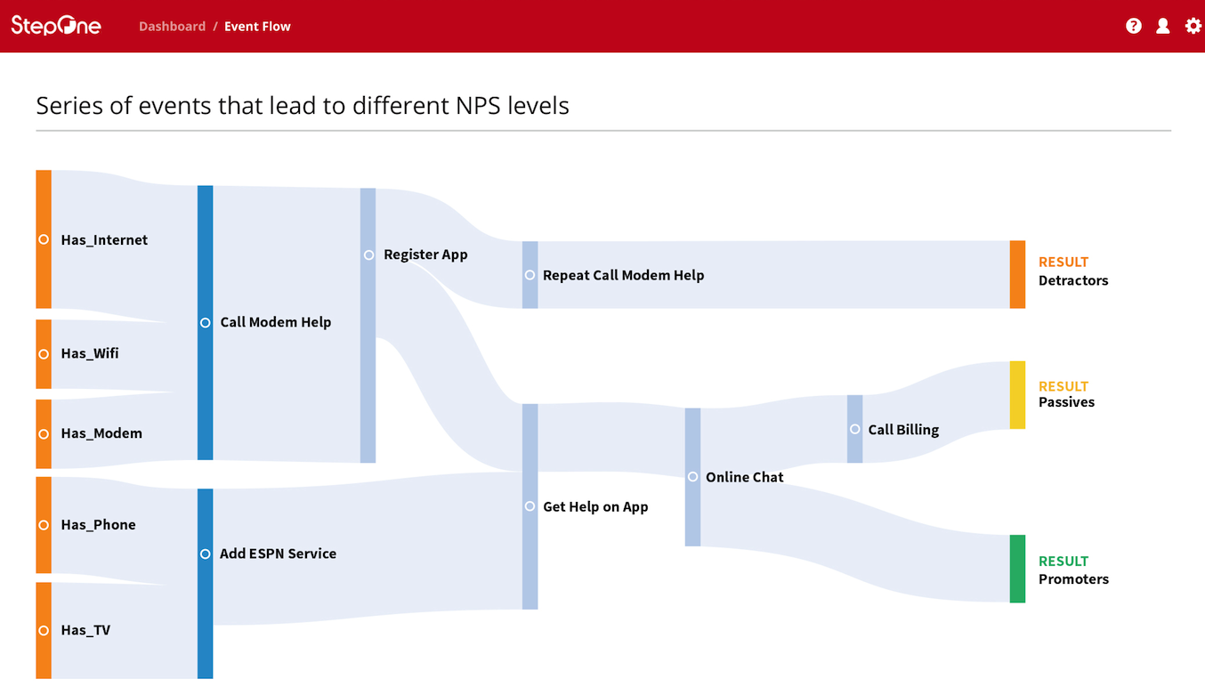Image resolution: width=1205 pixels, height=687 pixels.
Task: Click the Online Chat label
Action: coord(745,477)
